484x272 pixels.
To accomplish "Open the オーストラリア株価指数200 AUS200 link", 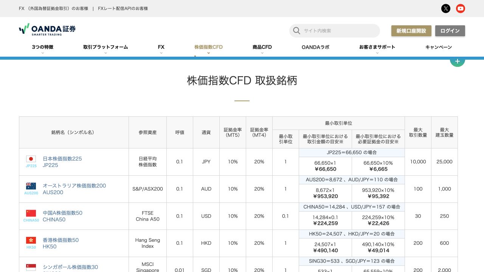I will click(74, 189).
